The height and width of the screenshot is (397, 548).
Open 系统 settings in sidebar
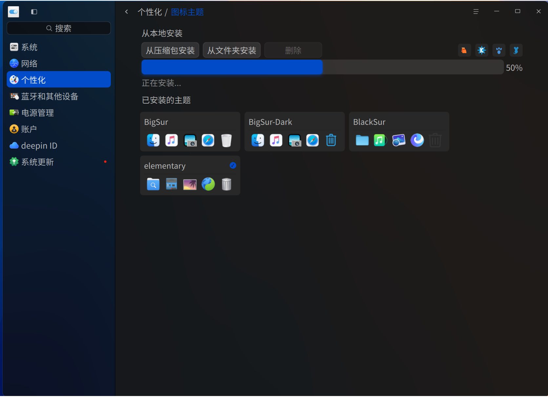pos(59,47)
